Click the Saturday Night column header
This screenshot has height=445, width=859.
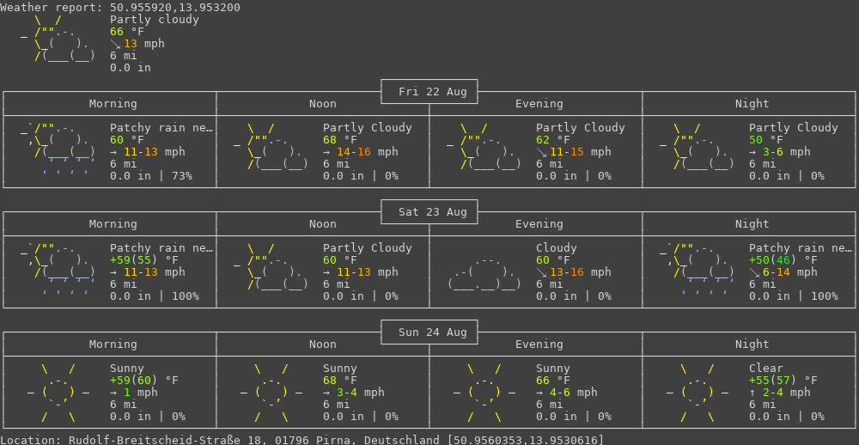tap(752, 223)
